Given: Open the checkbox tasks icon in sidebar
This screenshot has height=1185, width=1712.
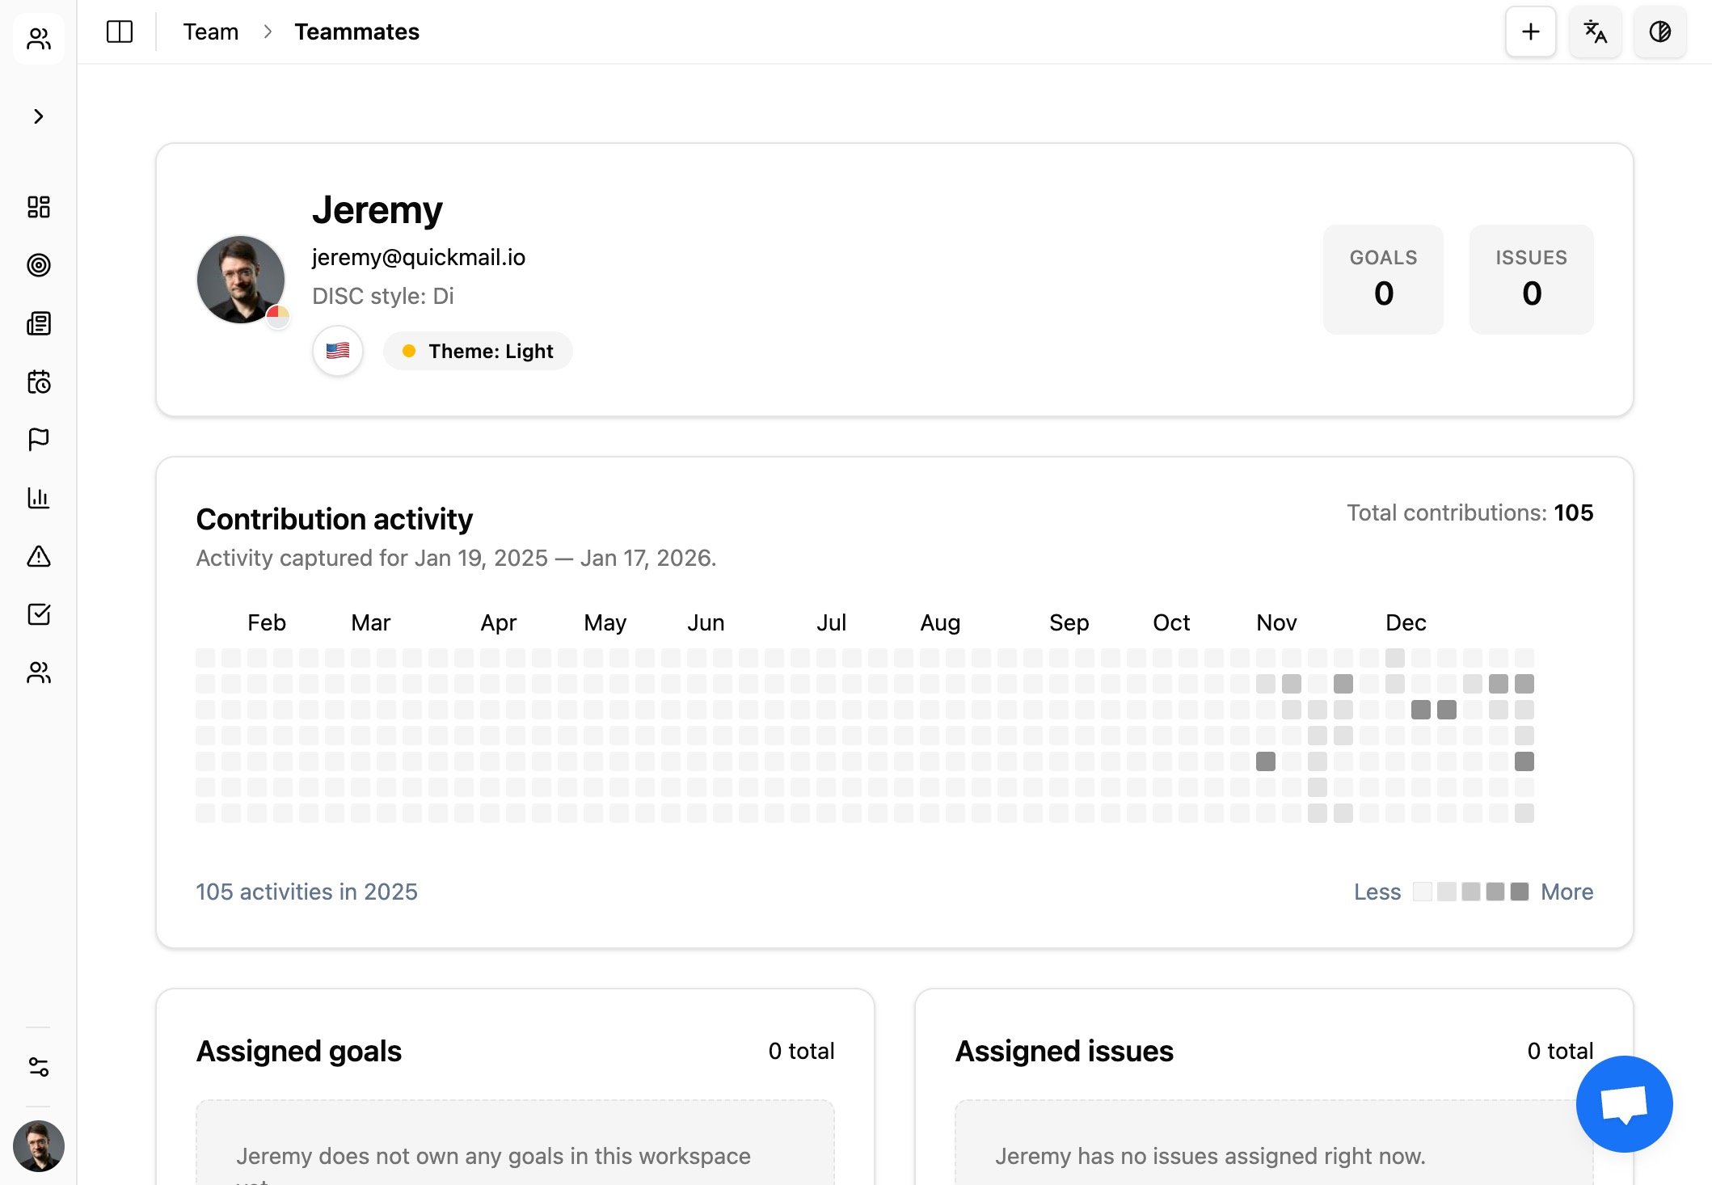Looking at the screenshot, I should point(39,614).
